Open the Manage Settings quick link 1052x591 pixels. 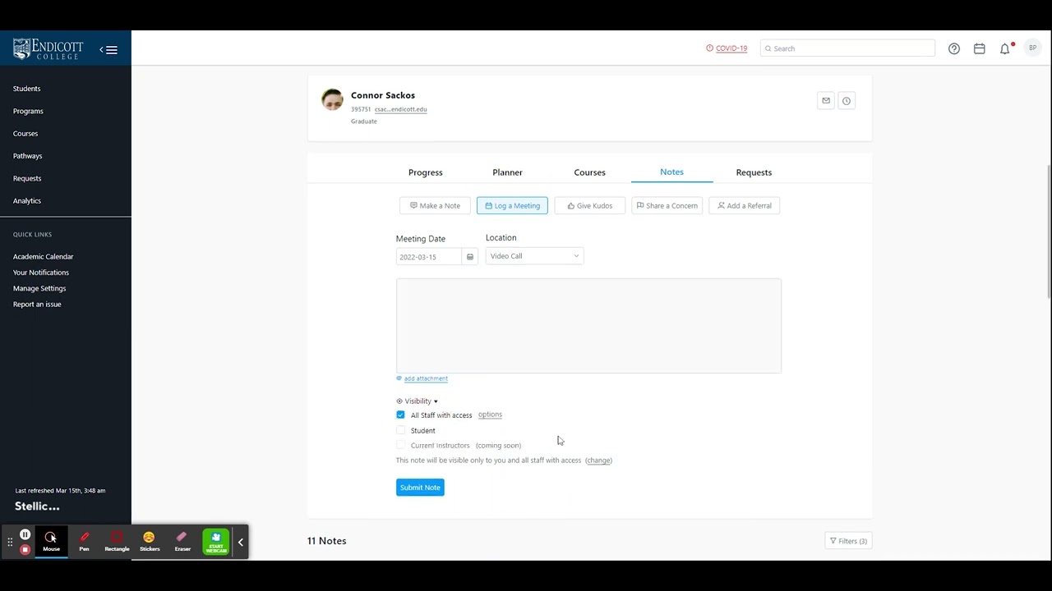(39, 288)
